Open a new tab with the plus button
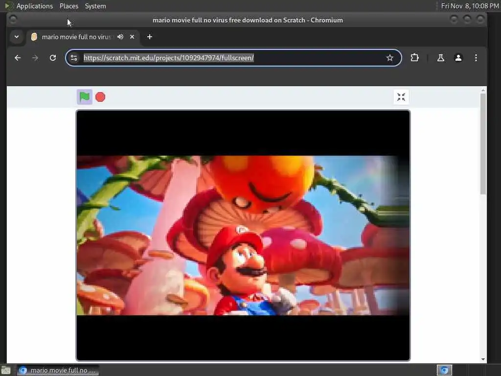 pyautogui.click(x=150, y=37)
